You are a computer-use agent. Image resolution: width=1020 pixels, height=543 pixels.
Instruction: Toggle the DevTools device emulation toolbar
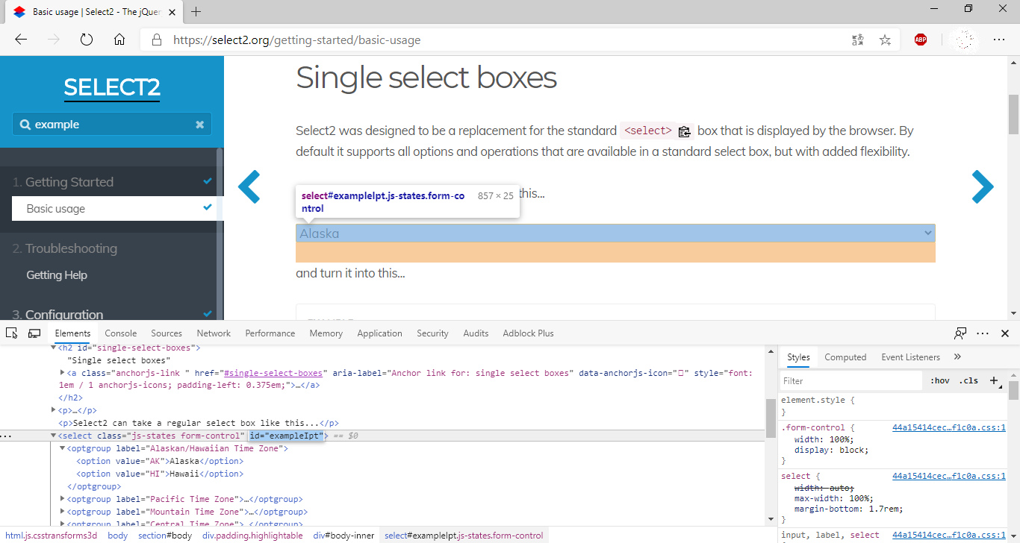pos(34,333)
